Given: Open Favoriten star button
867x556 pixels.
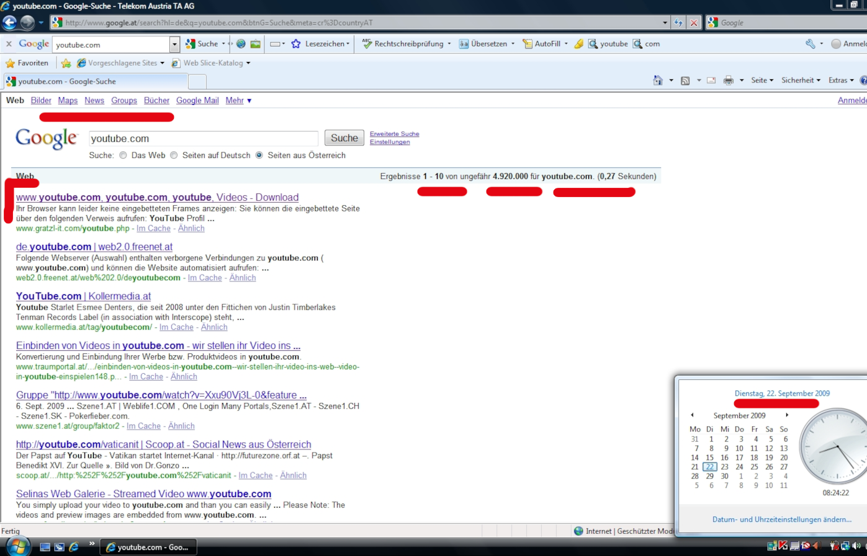Looking at the screenshot, I should tap(27, 63).
